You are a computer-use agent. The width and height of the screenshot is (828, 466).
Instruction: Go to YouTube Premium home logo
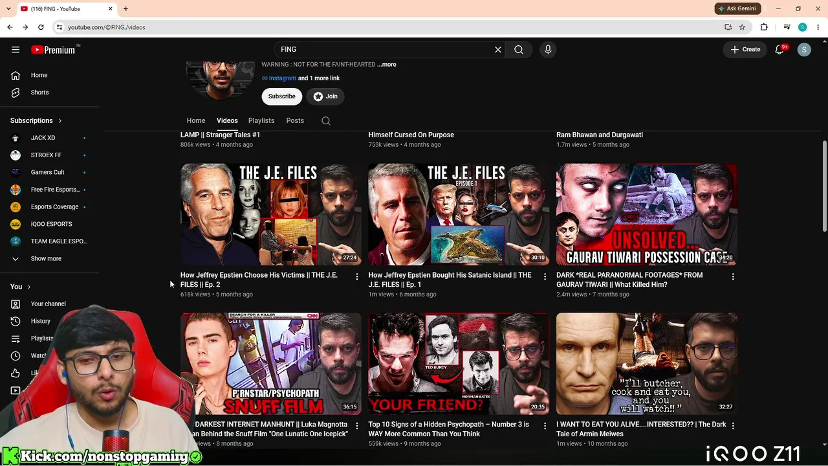pyautogui.click(x=54, y=50)
